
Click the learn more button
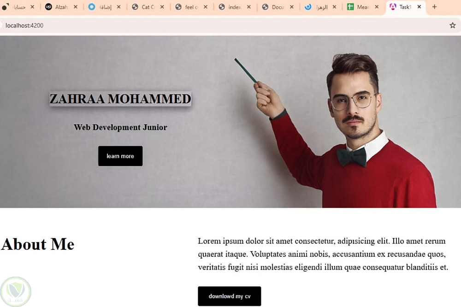tap(120, 156)
